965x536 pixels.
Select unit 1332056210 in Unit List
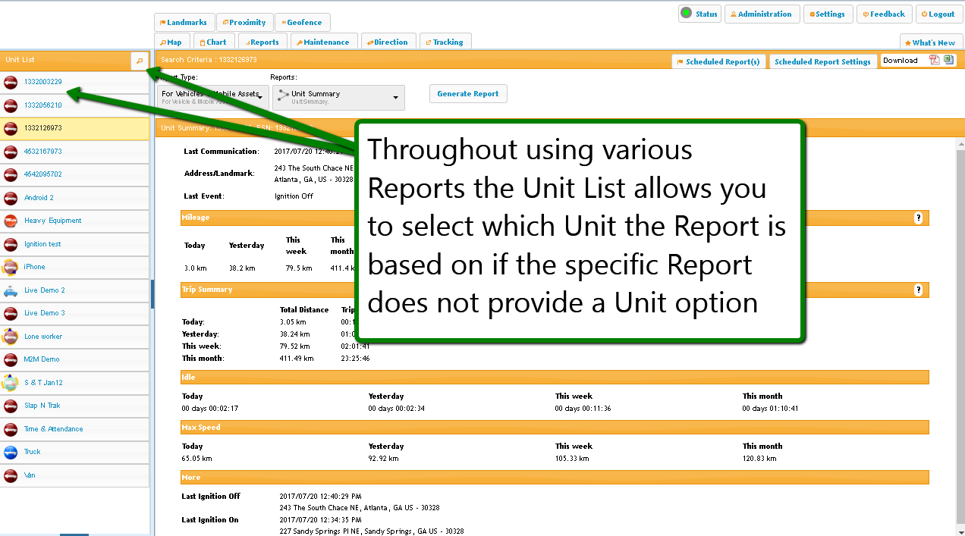[43, 105]
